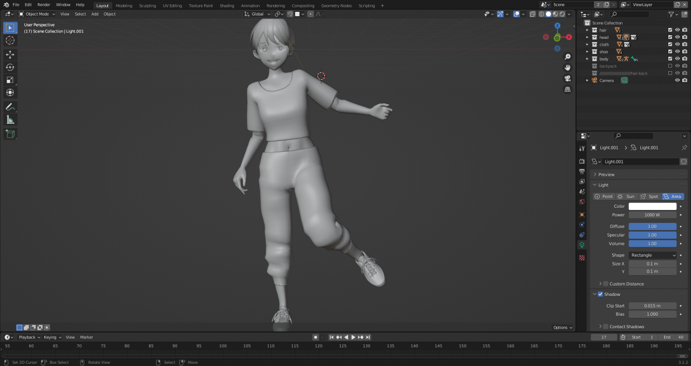Set light type to Sun
The image size is (691, 366).
coord(626,196)
